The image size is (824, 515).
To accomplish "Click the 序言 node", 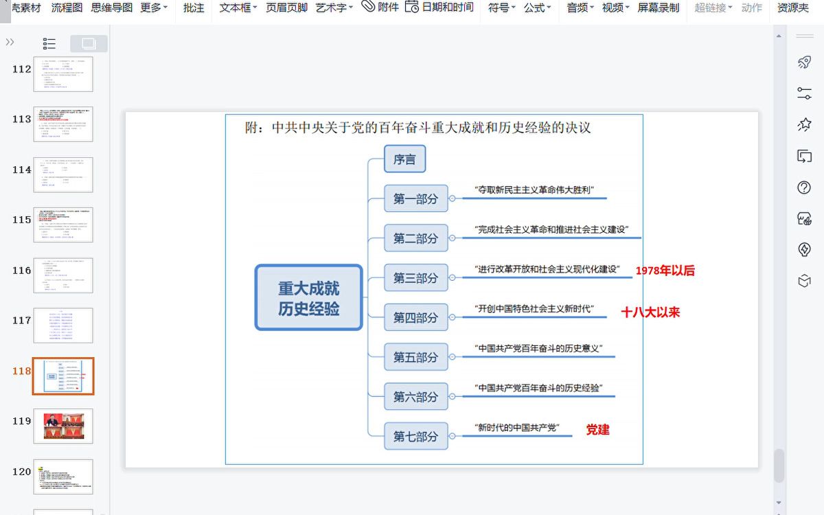I will point(404,159).
